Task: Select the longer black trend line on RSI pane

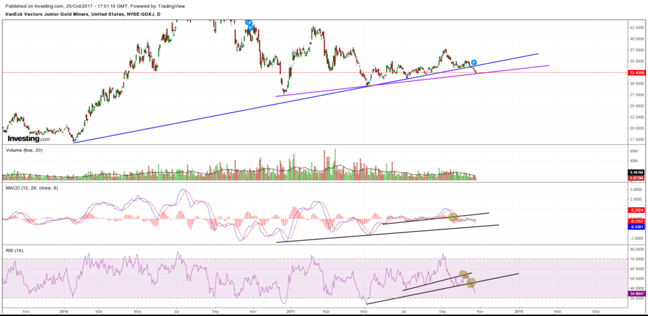Action: pos(442,289)
